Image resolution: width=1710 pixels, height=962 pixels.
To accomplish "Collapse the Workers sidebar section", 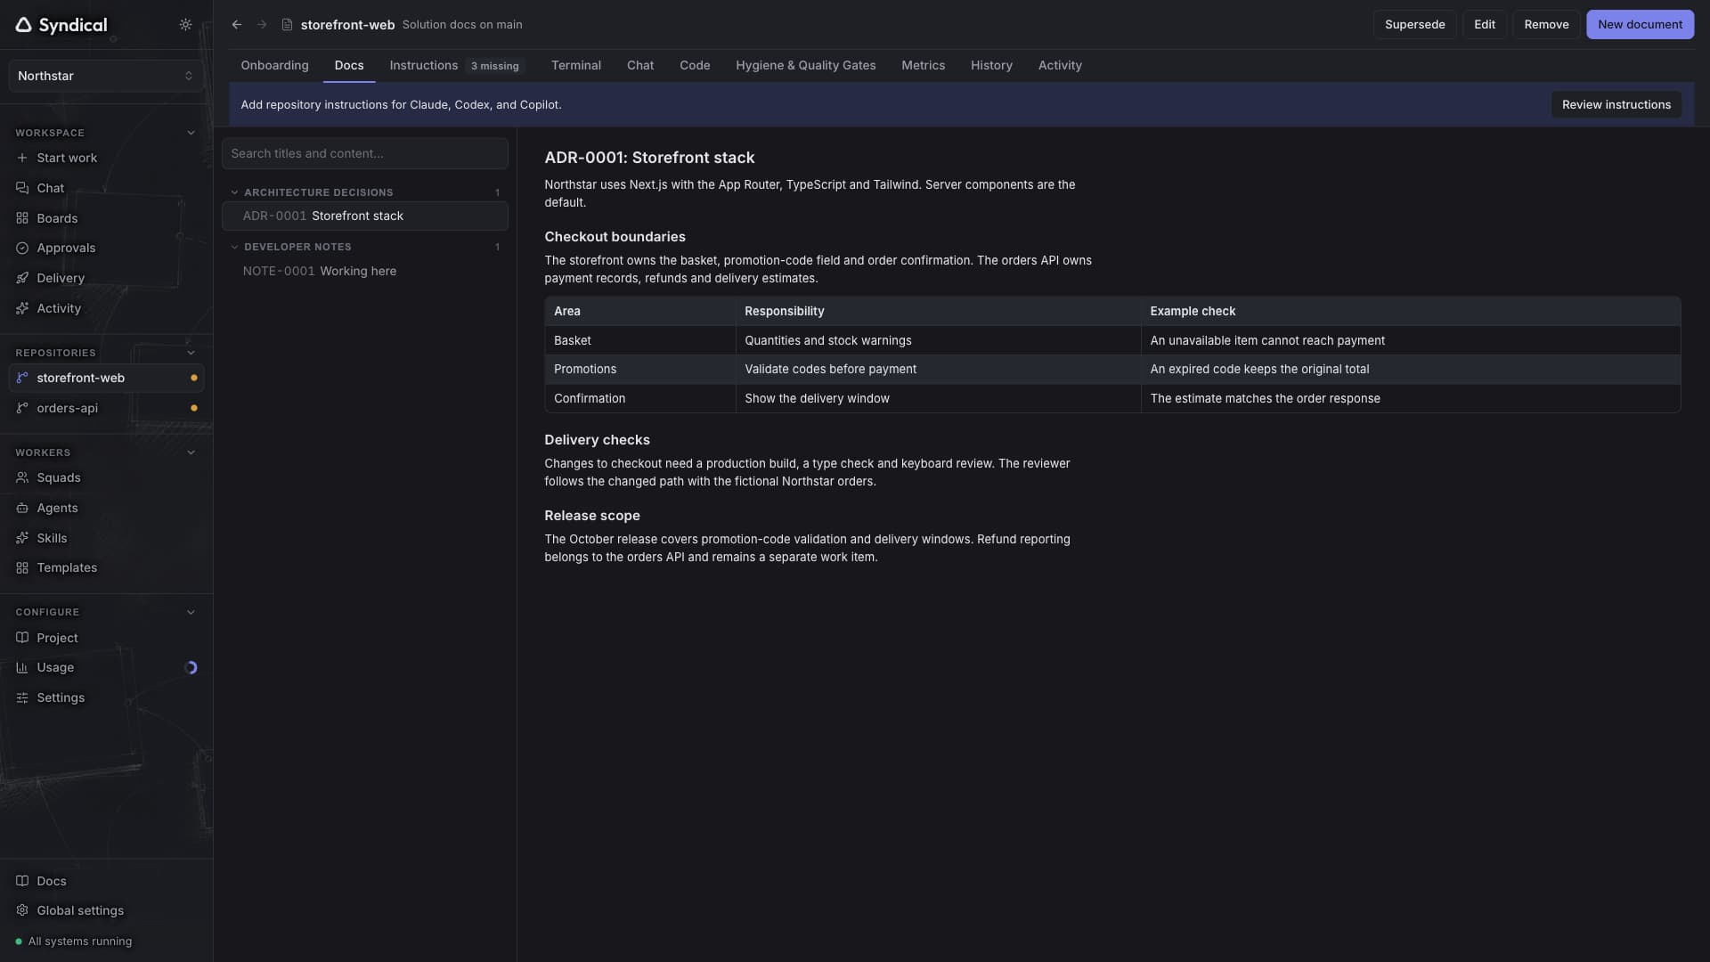I will (191, 453).
